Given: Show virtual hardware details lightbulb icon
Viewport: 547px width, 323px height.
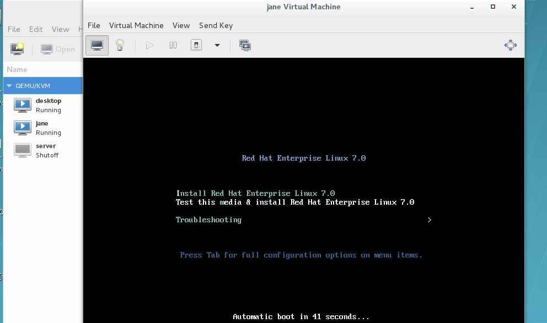Looking at the screenshot, I should pos(120,45).
